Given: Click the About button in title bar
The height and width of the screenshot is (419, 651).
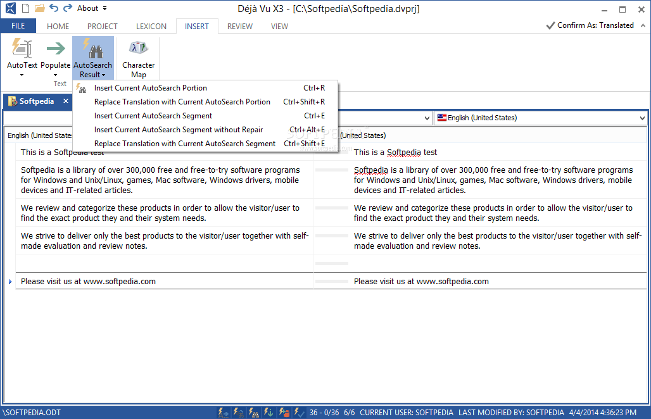Looking at the screenshot, I should (87, 8).
